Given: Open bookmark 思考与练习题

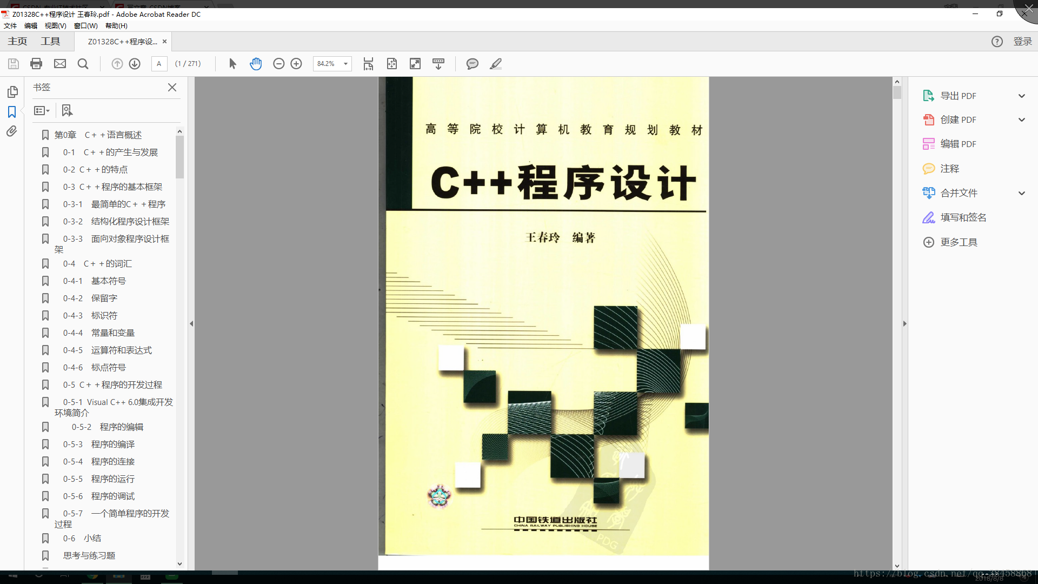Looking at the screenshot, I should click(89, 556).
